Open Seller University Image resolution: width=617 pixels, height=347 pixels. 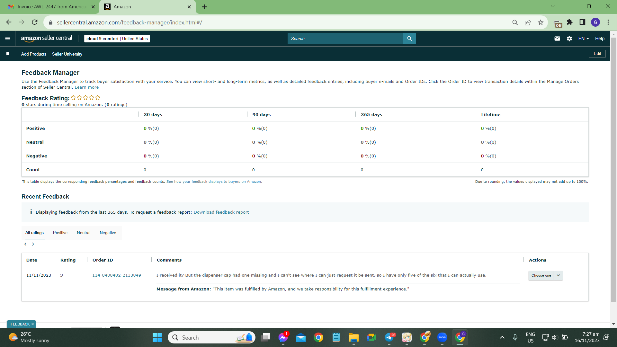tap(67, 54)
